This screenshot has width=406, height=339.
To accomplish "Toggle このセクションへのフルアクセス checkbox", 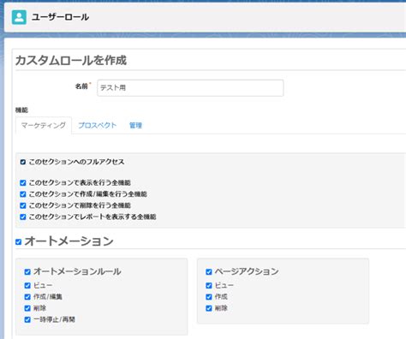I will [23, 162].
